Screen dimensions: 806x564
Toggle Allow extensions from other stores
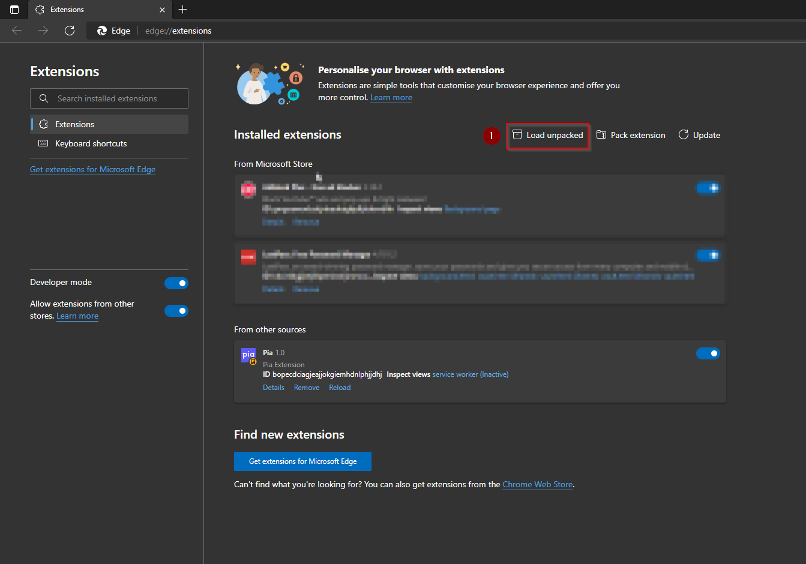[176, 311]
